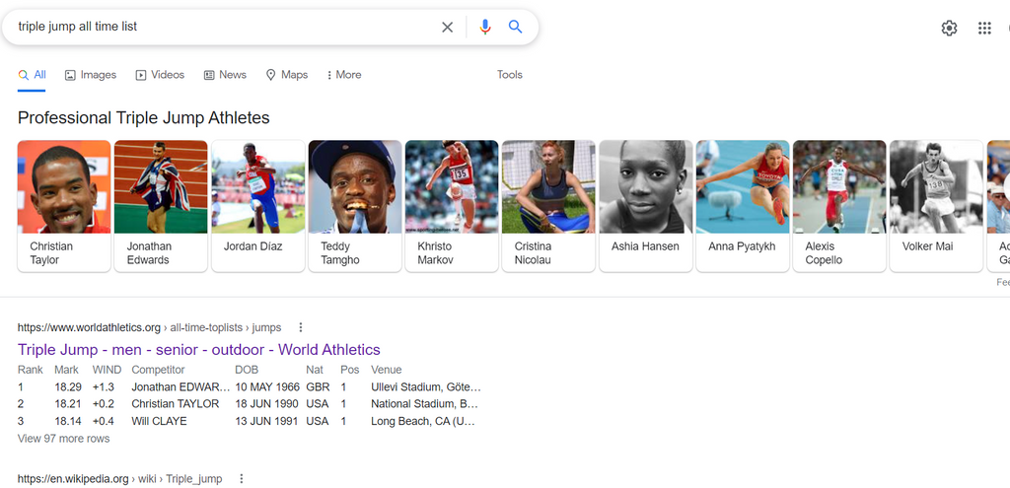Switch to the Maps tab
The height and width of the screenshot is (488, 1010).
(287, 75)
